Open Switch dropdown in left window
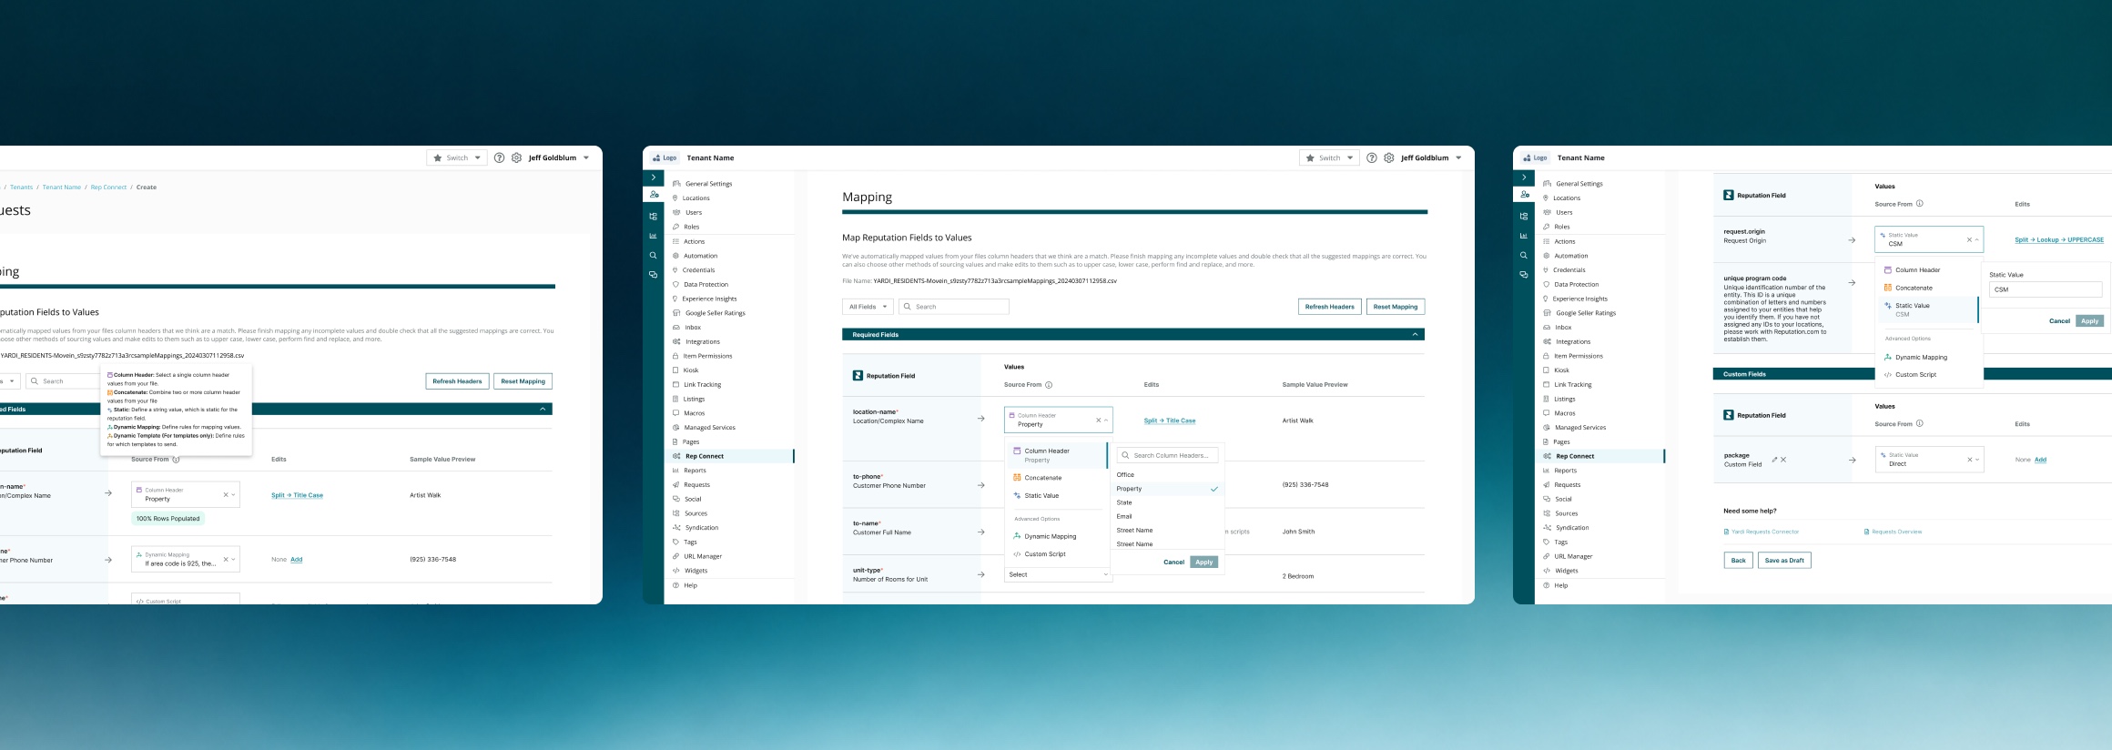The width and height of the screenshot is (2112, 750). (456, 157)
